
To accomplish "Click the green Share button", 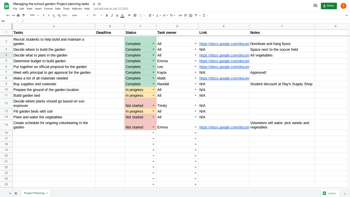I will point(329,6).
